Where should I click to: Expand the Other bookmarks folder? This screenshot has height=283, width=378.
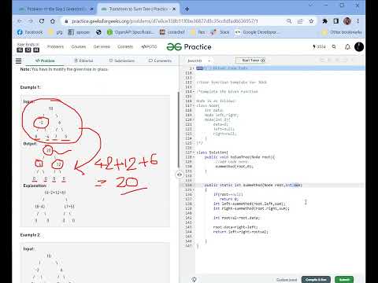pyautogui.click(x=342, y=32)
